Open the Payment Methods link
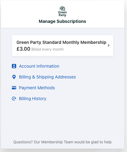Image resolution: width=127 pixels, height=152 pixels. point(37,88)
